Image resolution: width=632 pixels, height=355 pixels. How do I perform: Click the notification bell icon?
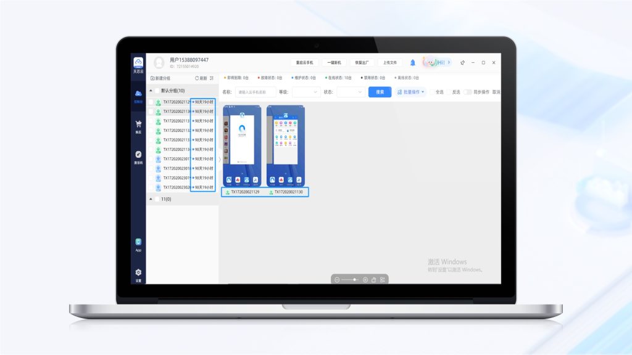(413, 62)
